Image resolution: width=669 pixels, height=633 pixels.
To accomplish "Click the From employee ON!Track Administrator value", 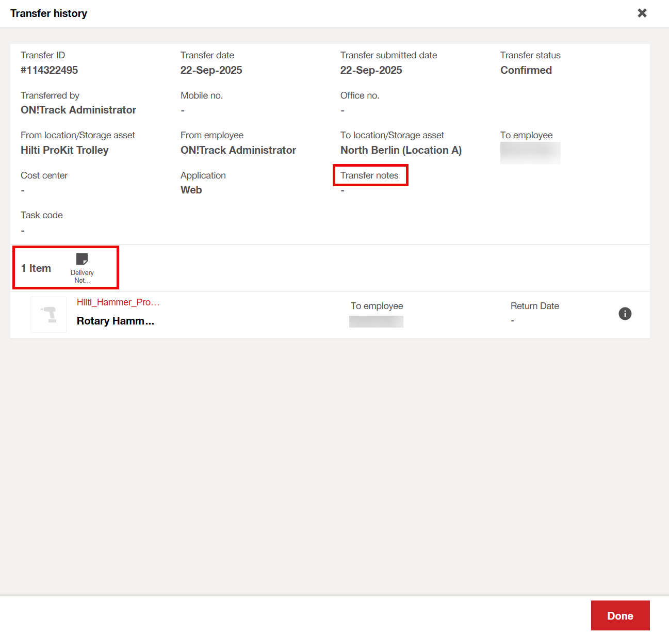I will [238, 150].
